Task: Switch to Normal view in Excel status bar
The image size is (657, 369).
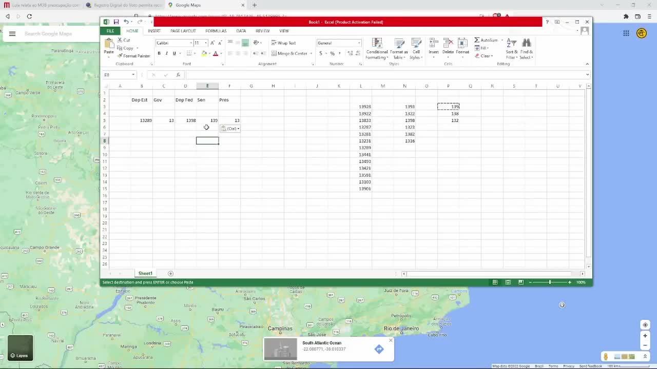Action: pos(495,282)
